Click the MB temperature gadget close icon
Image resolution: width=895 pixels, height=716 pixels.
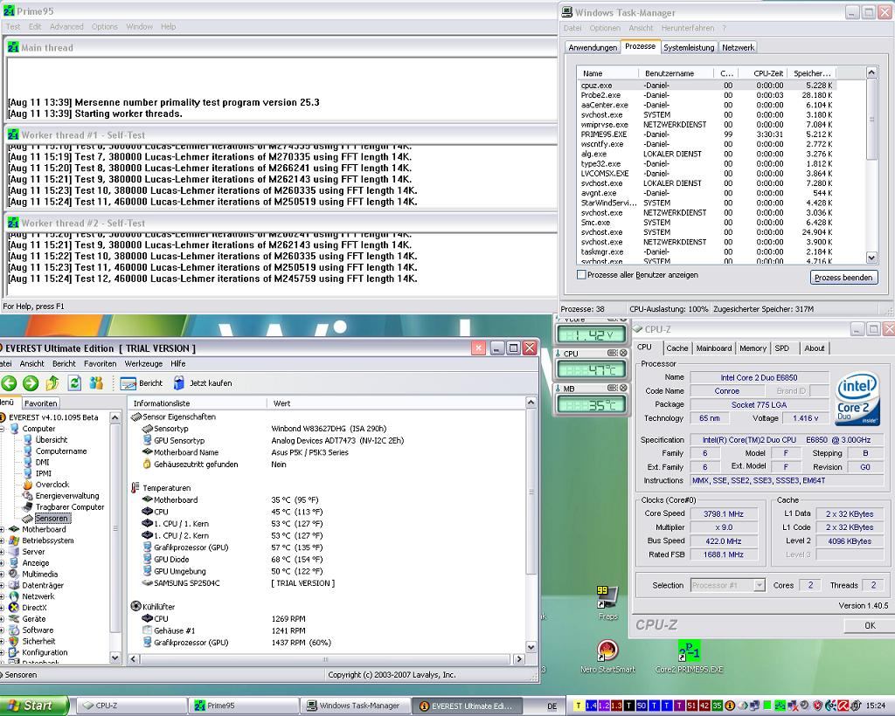(x=623, y=389)
